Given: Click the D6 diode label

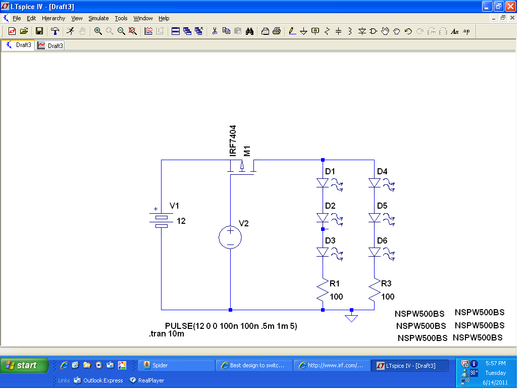Looking at the screenshot, I should click(x=382, y=240).
